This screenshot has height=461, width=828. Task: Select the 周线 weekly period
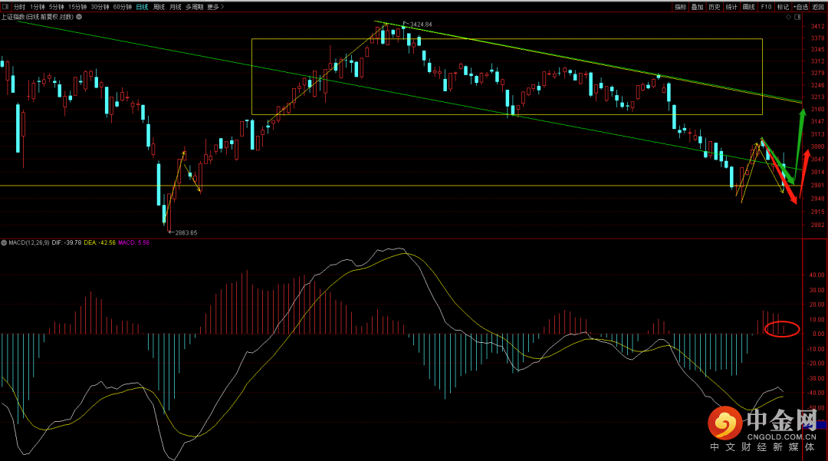159,7
